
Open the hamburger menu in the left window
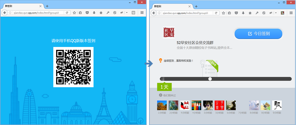(x=142, y=13)
